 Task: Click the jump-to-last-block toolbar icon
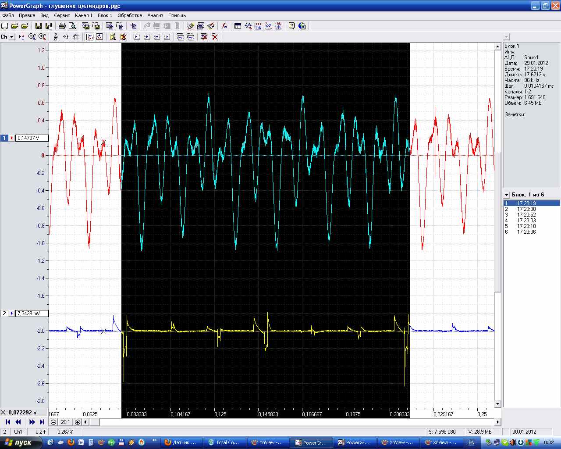(x=167, y=37)
